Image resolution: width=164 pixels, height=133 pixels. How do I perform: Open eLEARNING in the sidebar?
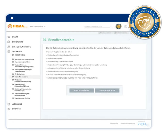pos(17,104)
